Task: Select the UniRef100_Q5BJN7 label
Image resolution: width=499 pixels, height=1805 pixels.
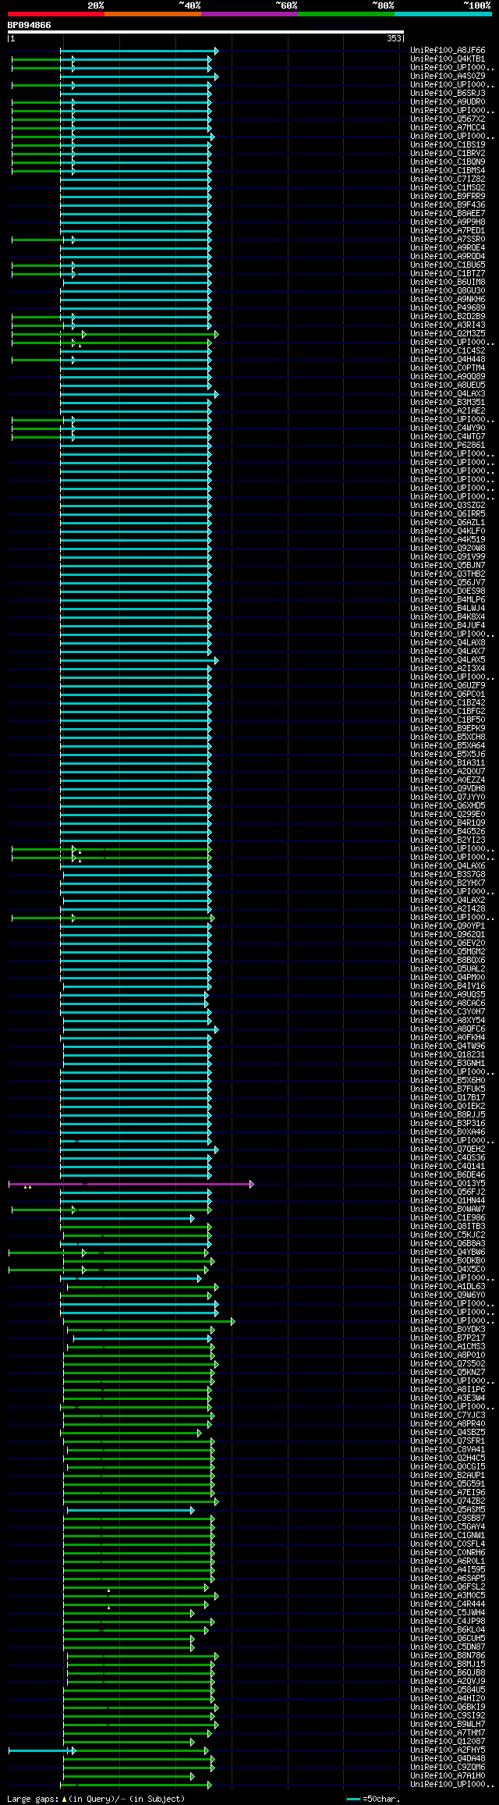Action: [448, 566]
